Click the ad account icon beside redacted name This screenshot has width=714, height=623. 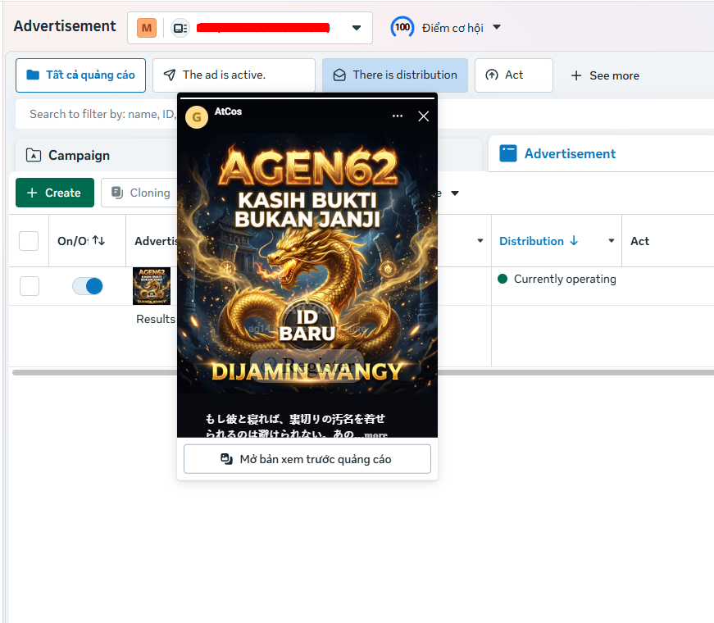tap(180, 28)
